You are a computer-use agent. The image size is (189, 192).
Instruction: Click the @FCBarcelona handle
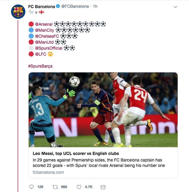[x=75, y=6]
